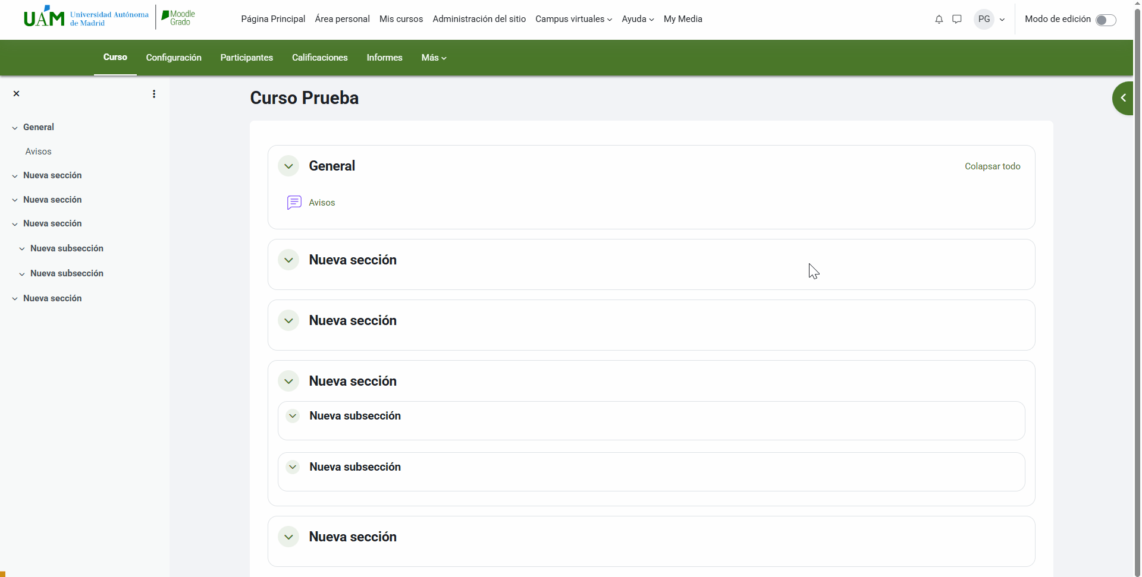Click the Avisos forum icon

tap(294, 203)
